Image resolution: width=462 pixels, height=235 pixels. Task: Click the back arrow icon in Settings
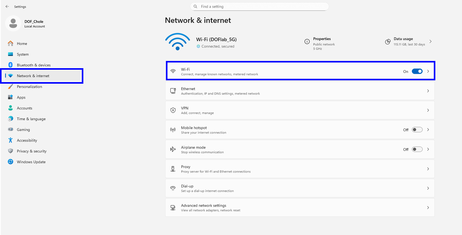click(x=7, y=7)
